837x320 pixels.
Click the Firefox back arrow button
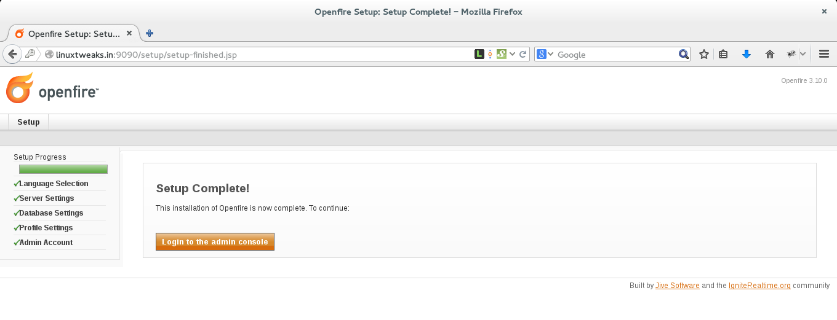[12, 54]
